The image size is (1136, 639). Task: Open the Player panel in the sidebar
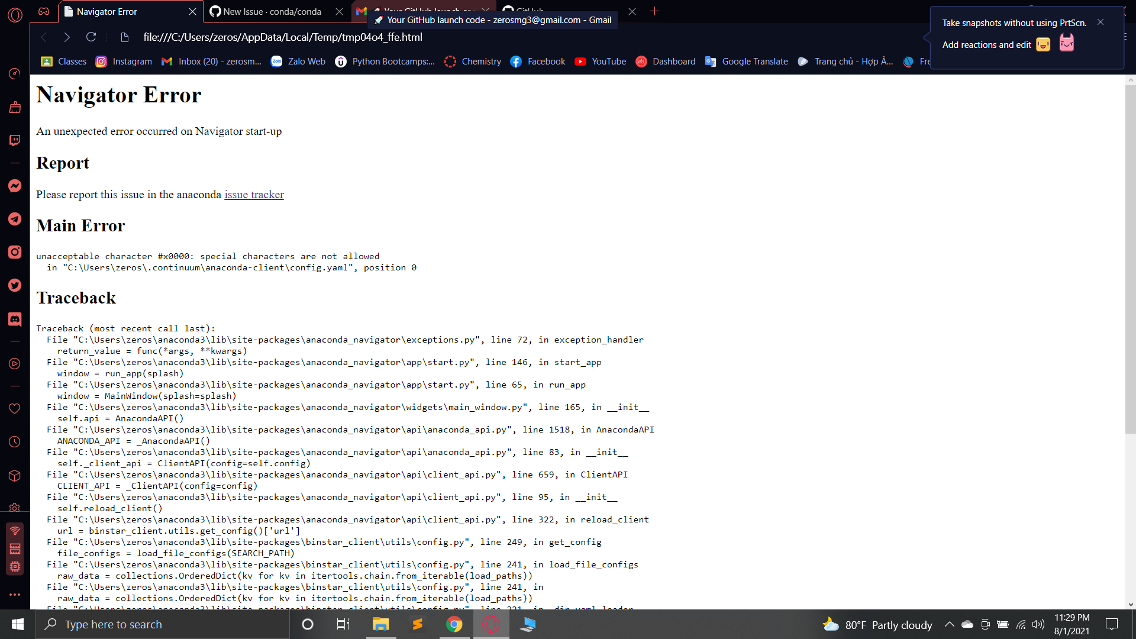[15, 364]
